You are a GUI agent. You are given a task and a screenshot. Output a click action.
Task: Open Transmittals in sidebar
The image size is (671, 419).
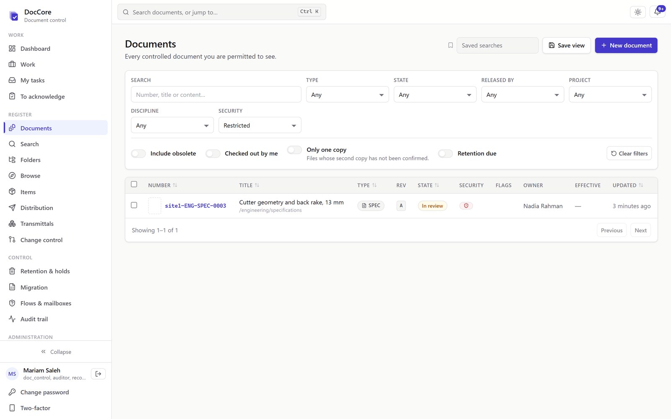(55, 224)
